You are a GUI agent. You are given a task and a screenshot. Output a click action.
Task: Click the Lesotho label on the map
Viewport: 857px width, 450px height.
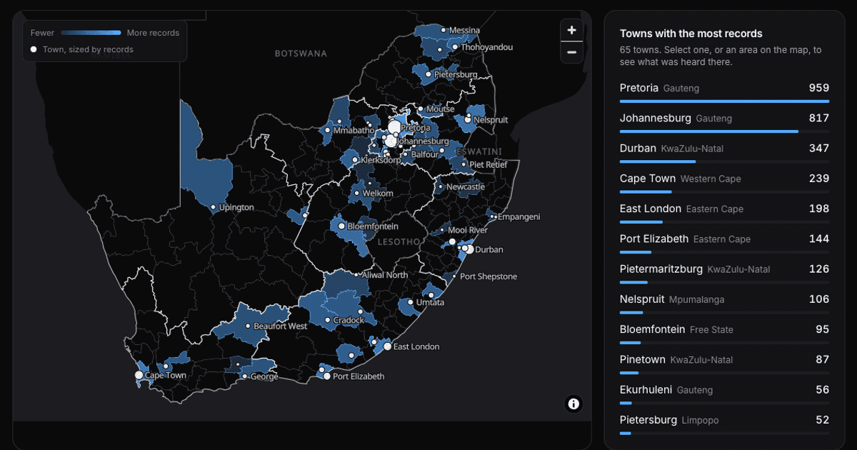[x=399, y=241]
